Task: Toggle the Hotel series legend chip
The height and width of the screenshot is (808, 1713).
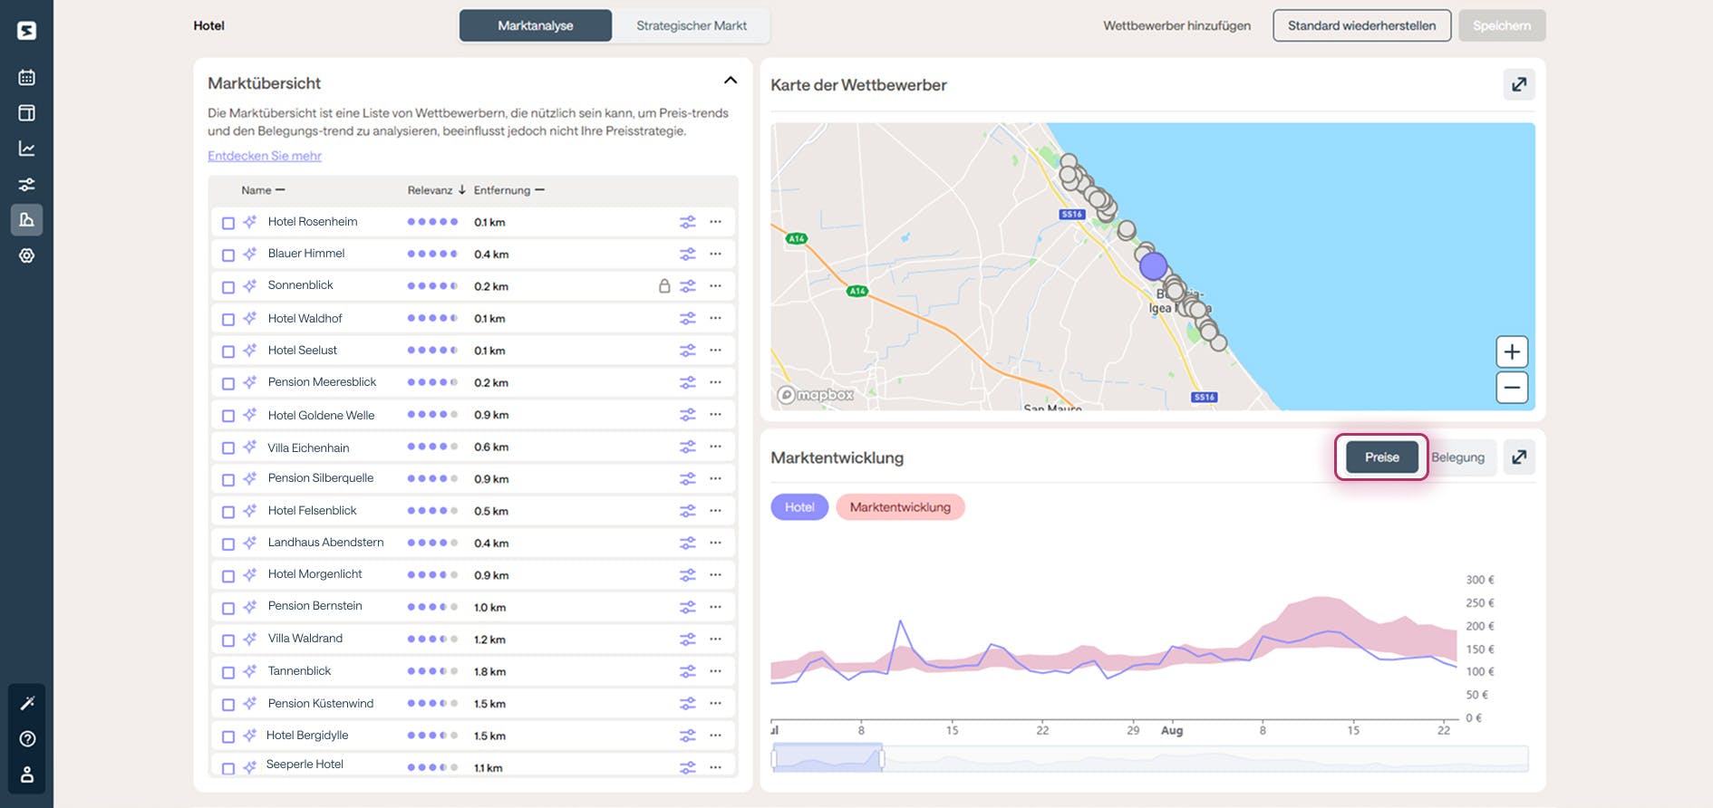Action: [799, 507]
